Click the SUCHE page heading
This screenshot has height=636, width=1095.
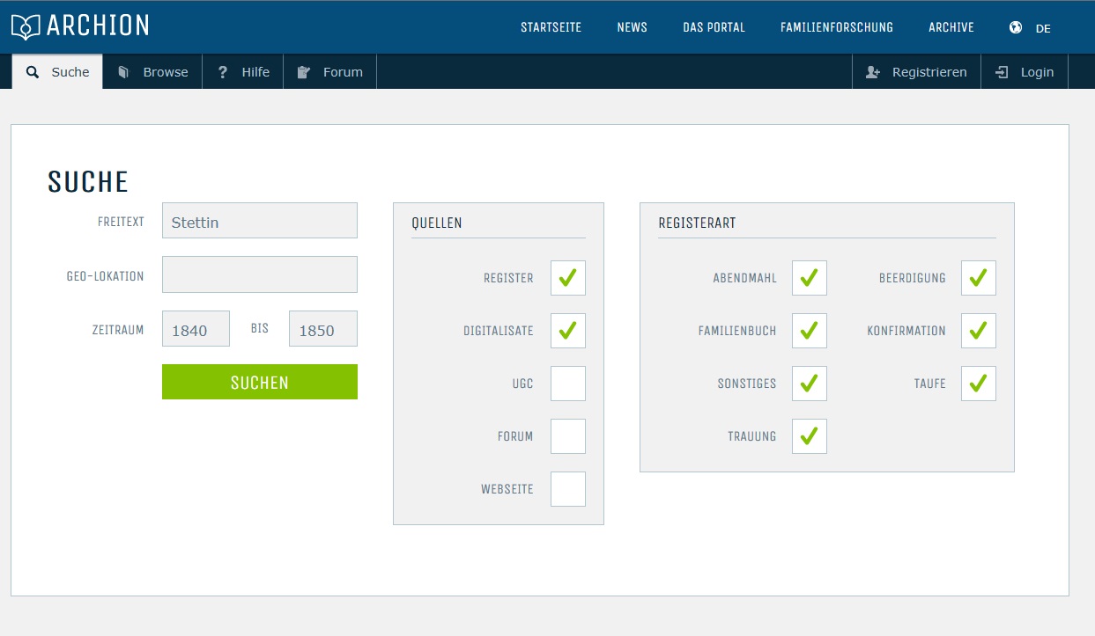tap(88, 182)
